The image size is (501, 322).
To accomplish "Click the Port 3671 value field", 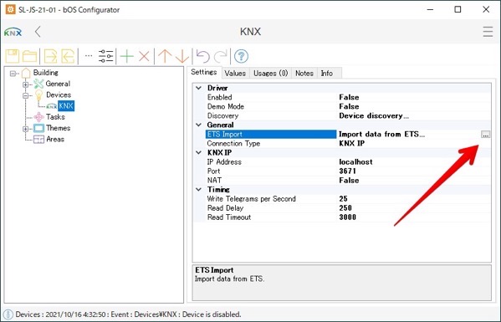I will (347, 171).
